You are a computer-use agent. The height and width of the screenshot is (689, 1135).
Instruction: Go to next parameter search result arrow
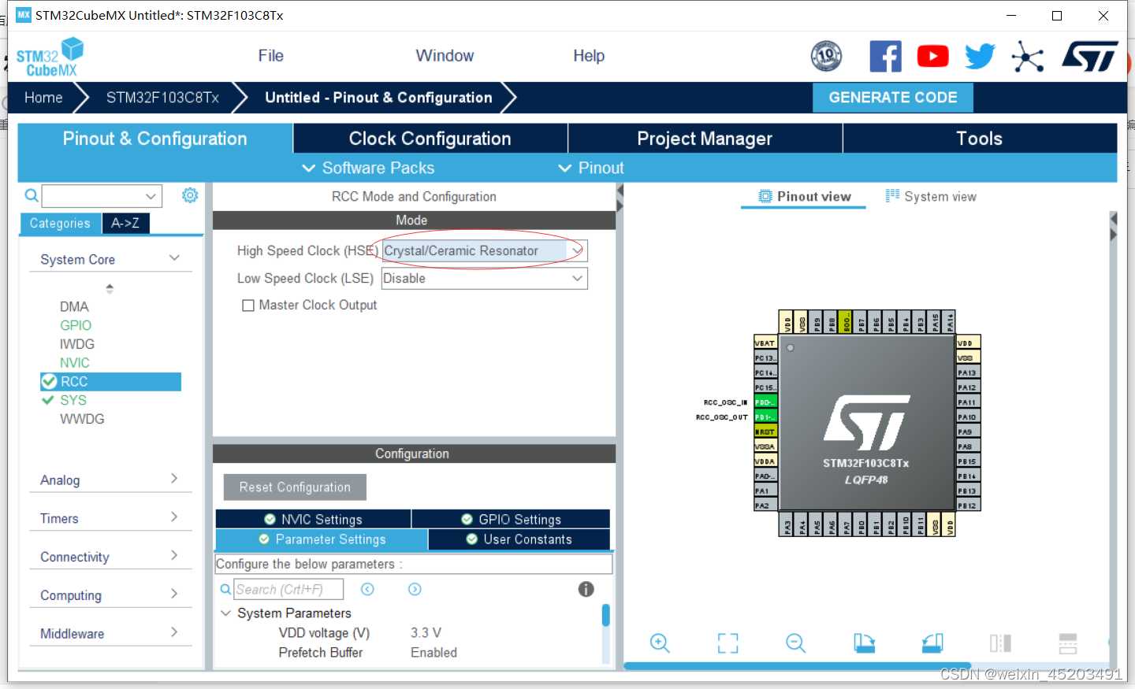point(415,589)
